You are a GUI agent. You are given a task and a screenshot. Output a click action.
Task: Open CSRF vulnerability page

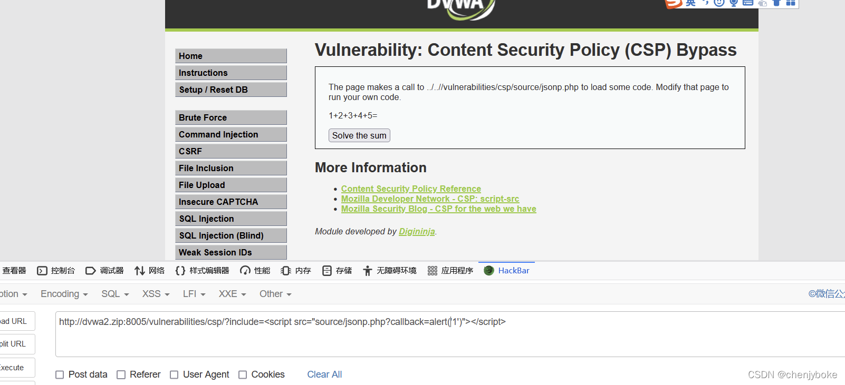pyautogui.click(x=231, y=151)
